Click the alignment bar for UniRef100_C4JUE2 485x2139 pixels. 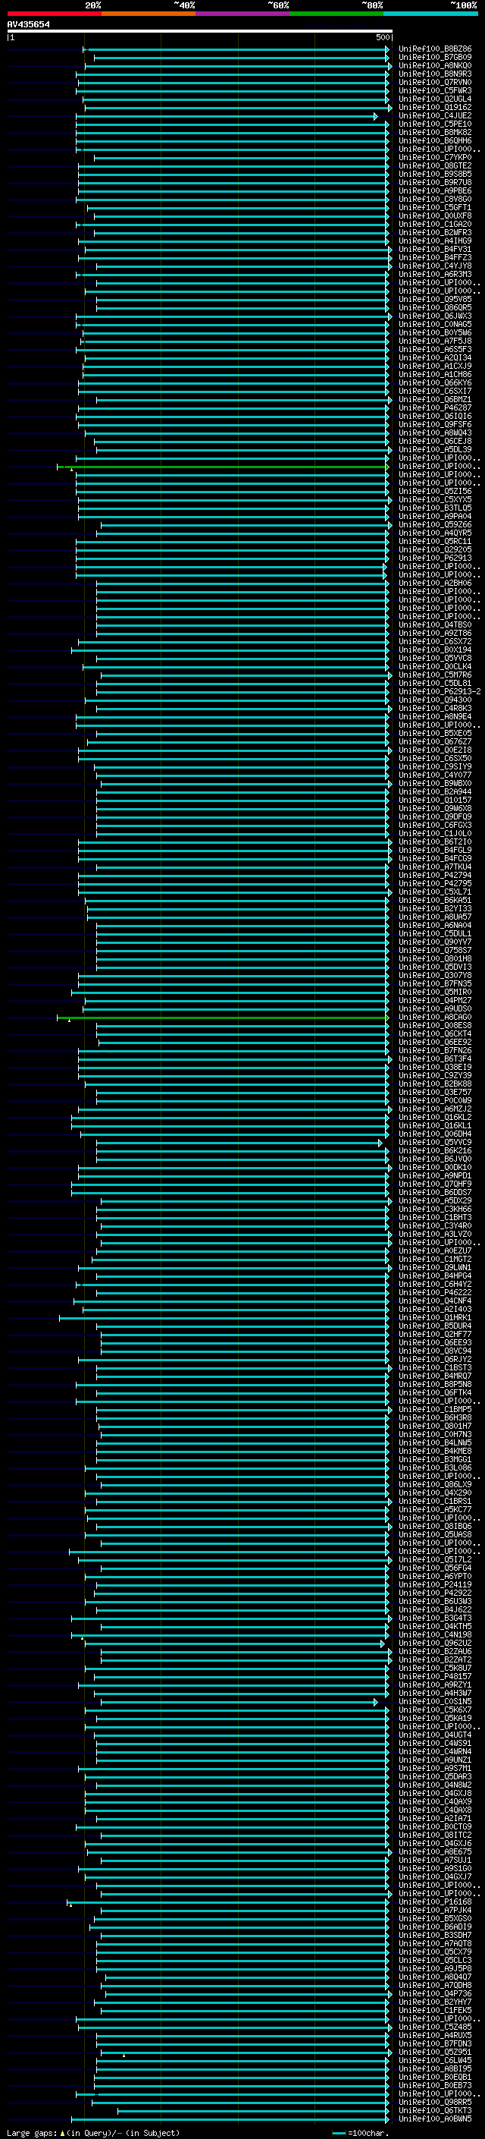point(226,116)
